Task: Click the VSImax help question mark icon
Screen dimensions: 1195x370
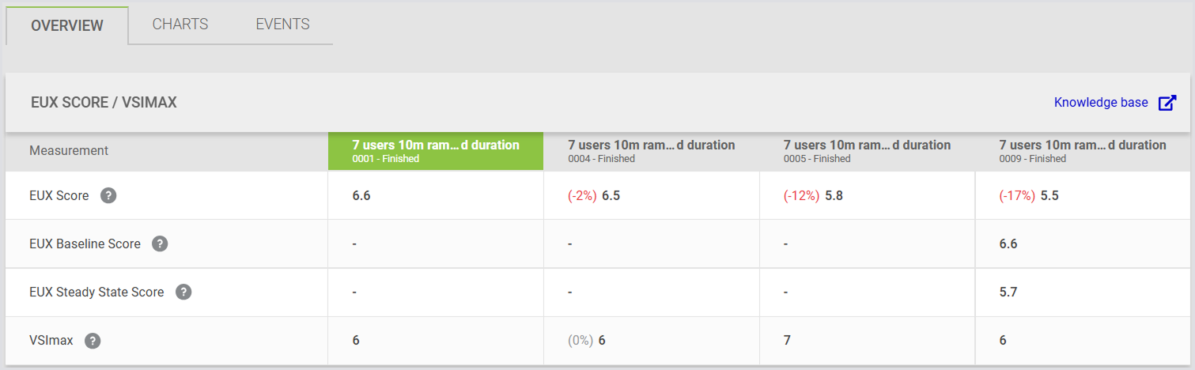Action: click(x=93, y=341)
